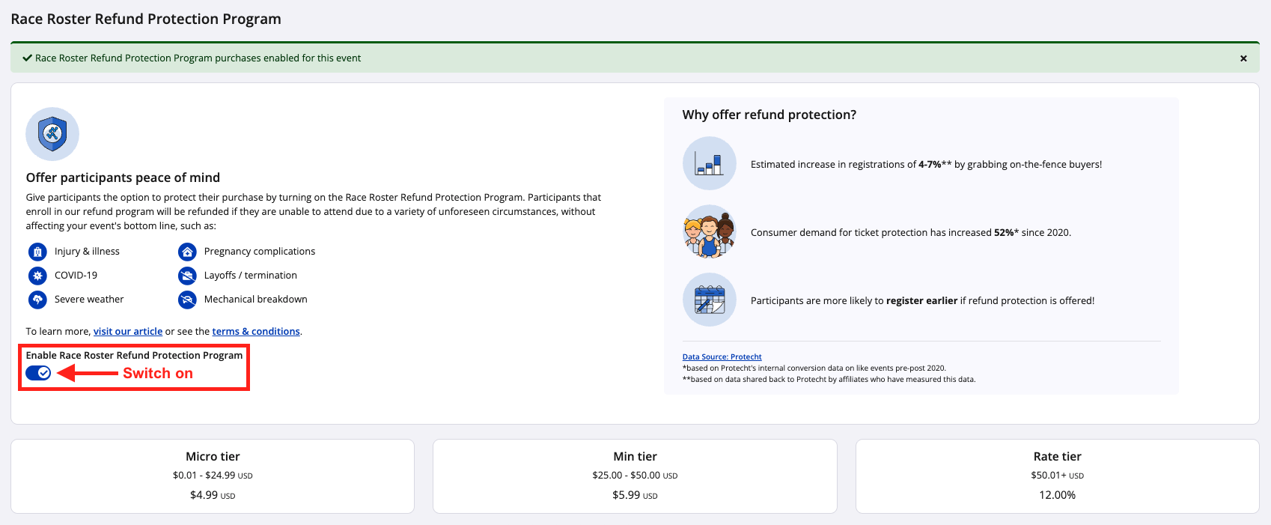Open the Data Source: Protecht link
The image size is (1271, 525).
pos(722,357)
